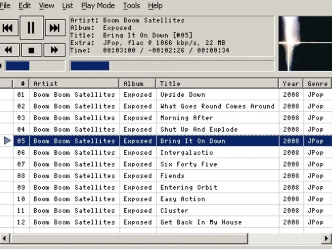The image size is (332, 249).
Task: Select the track Easy Action
Action: tap(183, 199)
